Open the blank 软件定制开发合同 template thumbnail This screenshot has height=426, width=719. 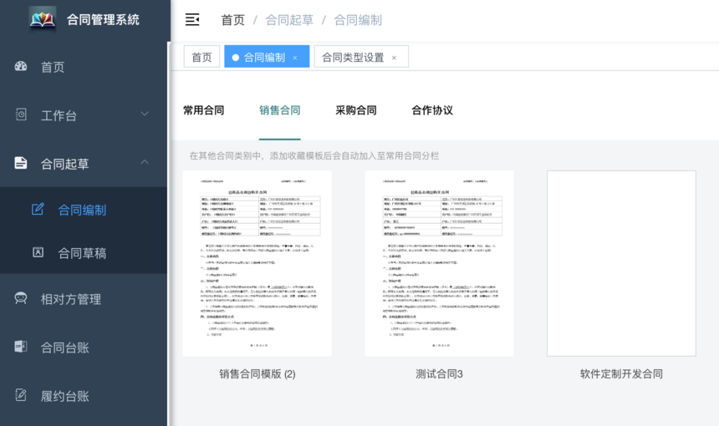(x=621, y=263)
